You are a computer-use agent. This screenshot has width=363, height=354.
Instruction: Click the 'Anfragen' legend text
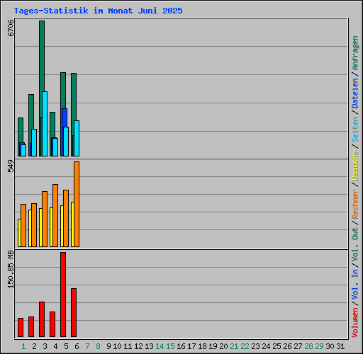click(355, 53)
